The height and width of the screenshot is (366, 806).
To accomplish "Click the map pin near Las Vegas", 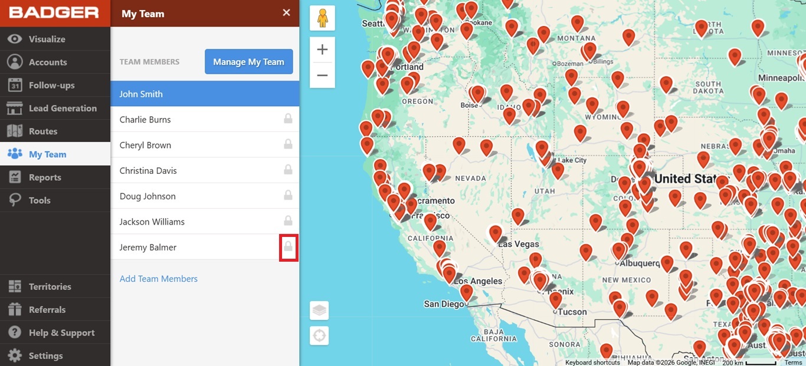I will coord(496,233).
